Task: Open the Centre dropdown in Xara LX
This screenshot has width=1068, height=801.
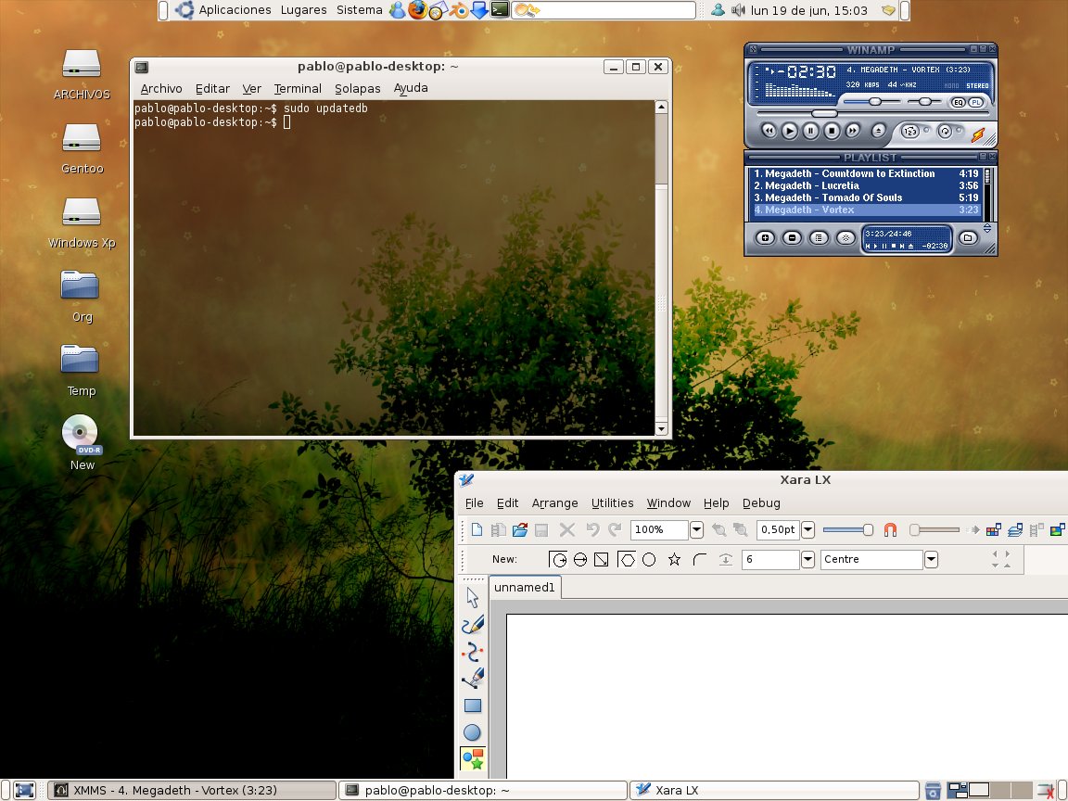Action: click(x=931, y=559)
